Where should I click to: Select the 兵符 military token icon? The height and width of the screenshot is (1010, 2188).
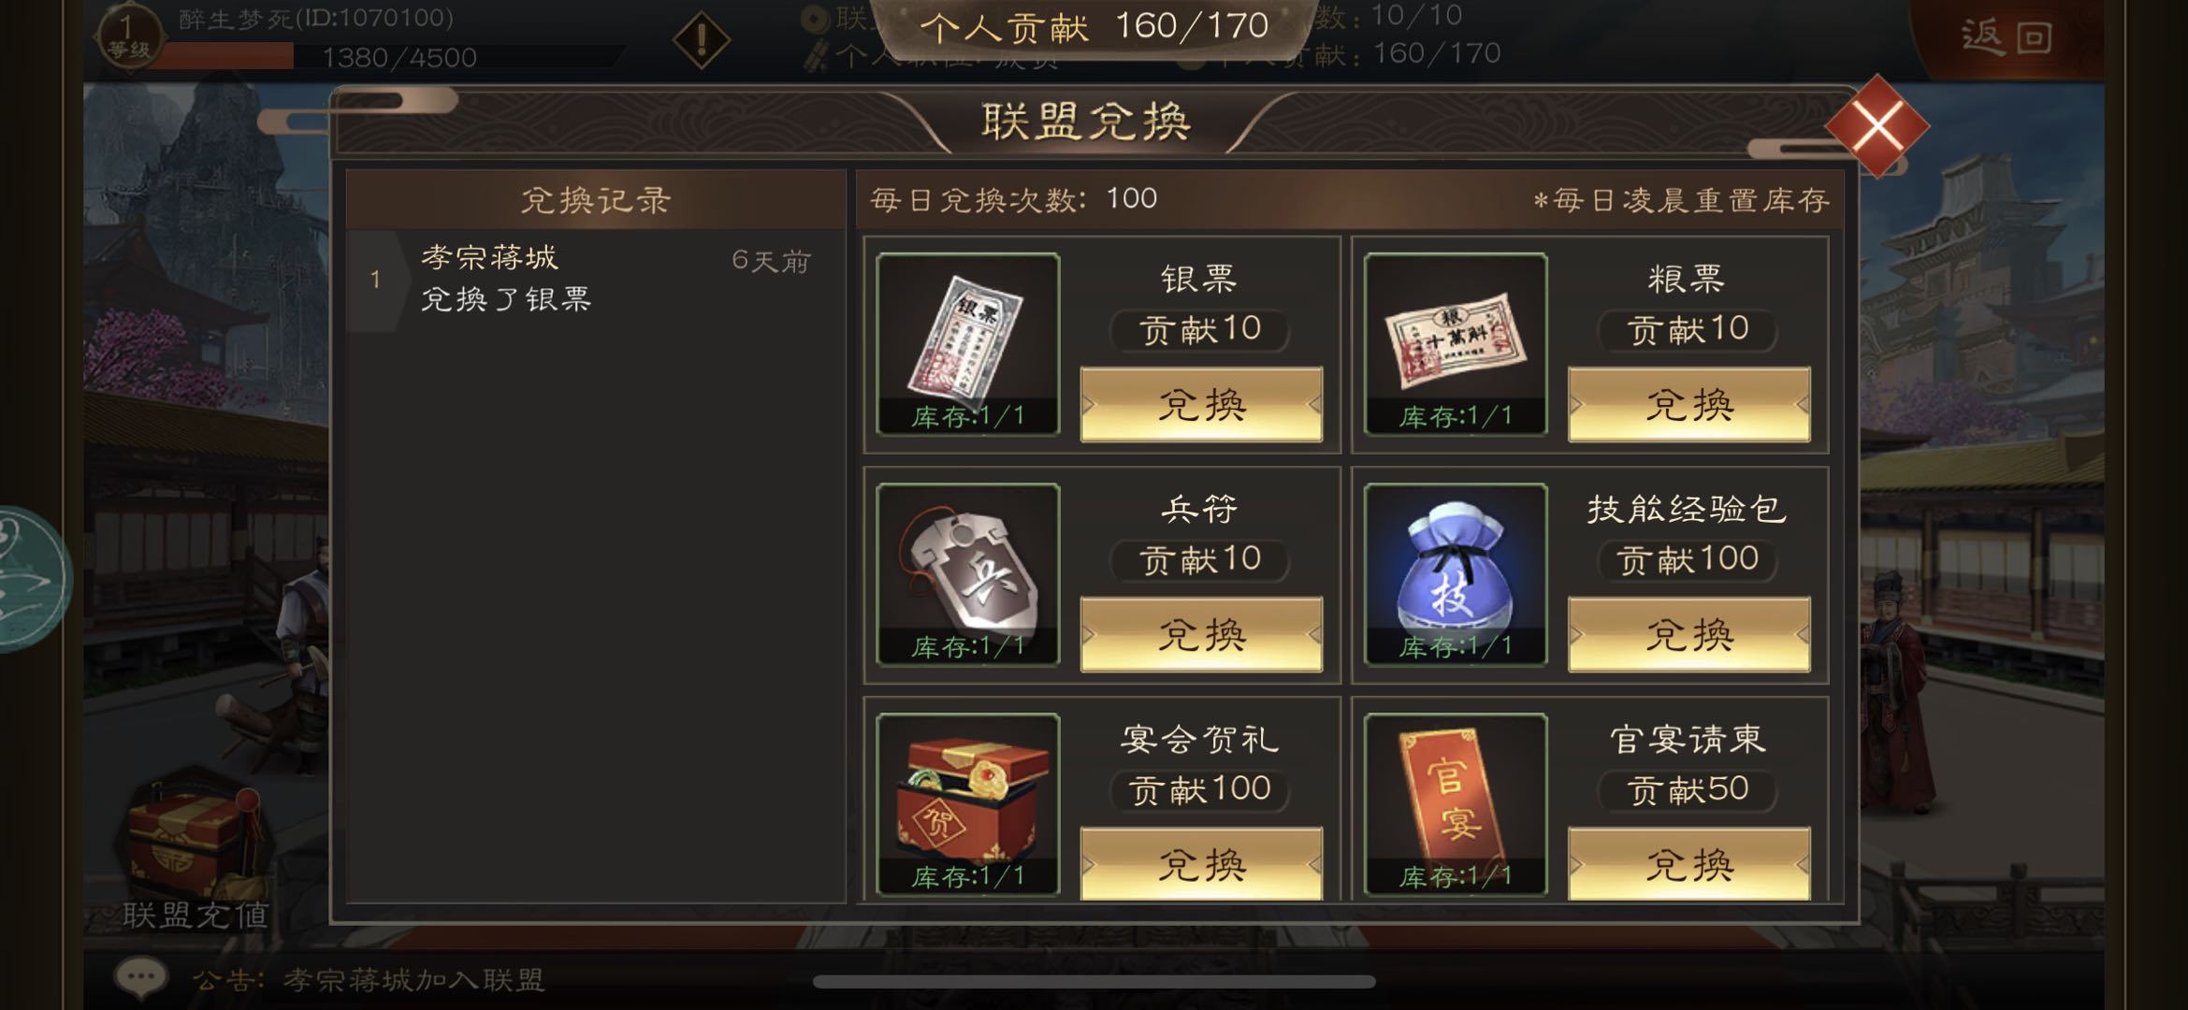[x=967, y=574]
